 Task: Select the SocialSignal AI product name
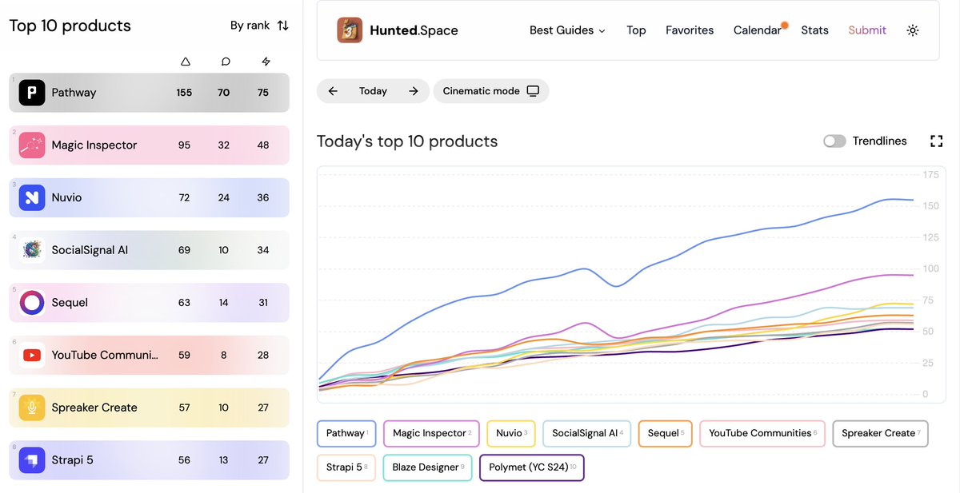click(90, 250)
